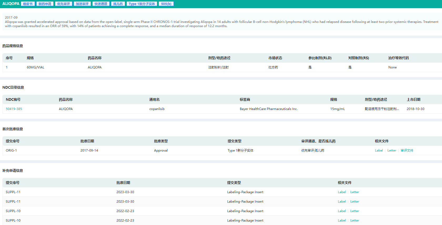This screenshot has height=225, width=442.
Task: Open 审评文件 link for ORIG-1
Action: 407,151
